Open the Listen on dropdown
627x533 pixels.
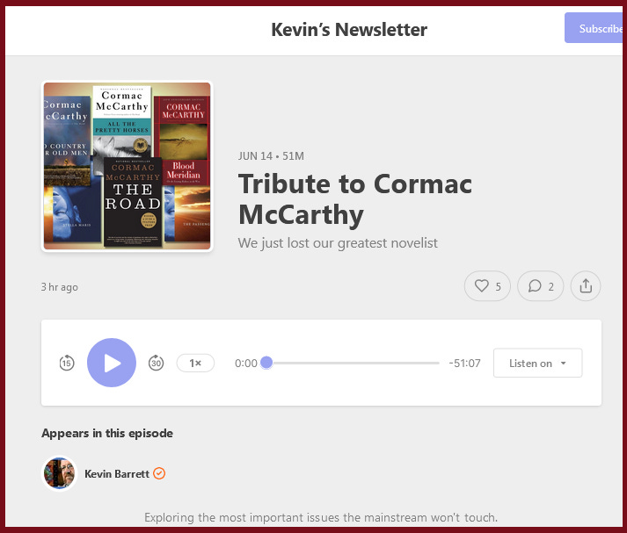[537, 363]
